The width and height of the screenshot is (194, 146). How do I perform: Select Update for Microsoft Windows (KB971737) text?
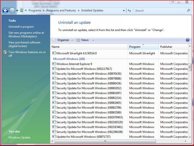coord(84,137)
